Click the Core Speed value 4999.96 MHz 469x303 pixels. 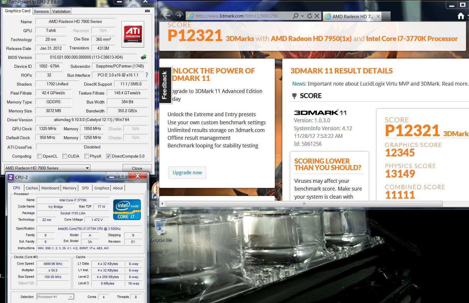53,264
